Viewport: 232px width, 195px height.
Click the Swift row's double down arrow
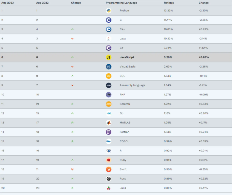tap(72, 169)
